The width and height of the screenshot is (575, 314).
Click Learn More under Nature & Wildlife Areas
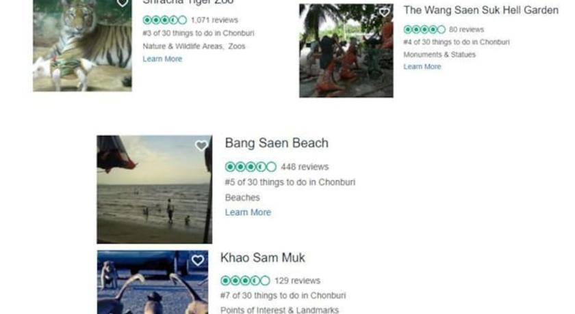[162, 59]
